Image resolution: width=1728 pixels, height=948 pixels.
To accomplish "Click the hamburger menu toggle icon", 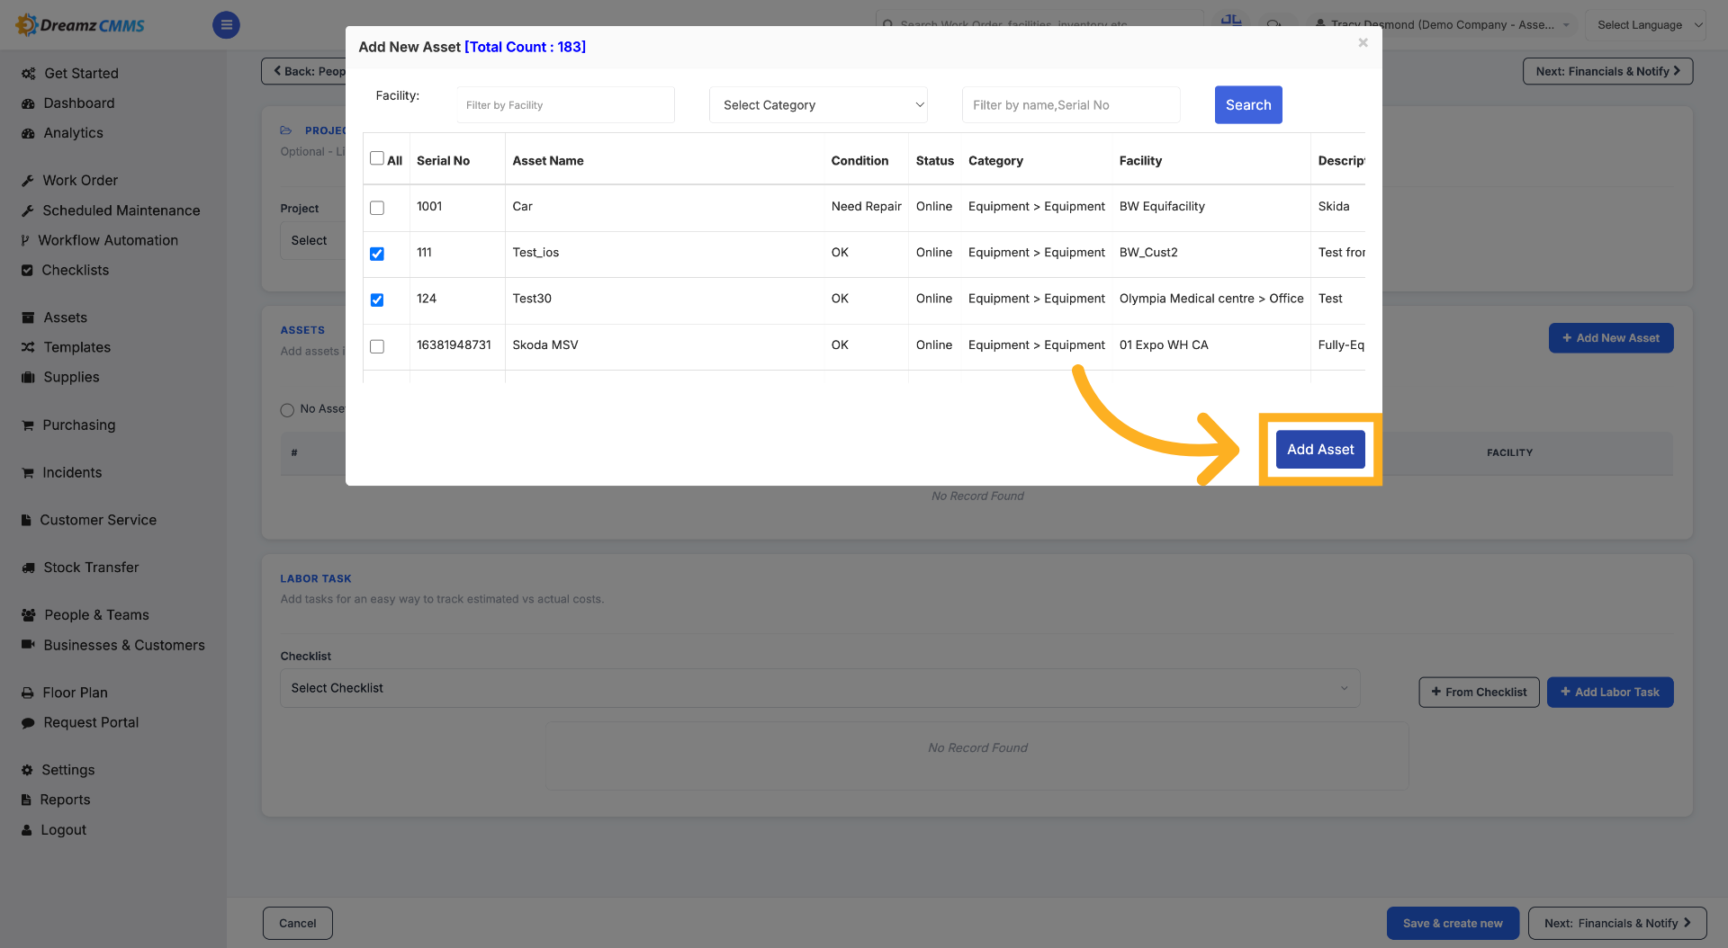I will (x=226, y=25).
